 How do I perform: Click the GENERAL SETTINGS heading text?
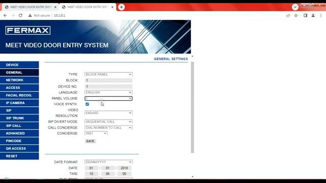[x=171, y=59]
